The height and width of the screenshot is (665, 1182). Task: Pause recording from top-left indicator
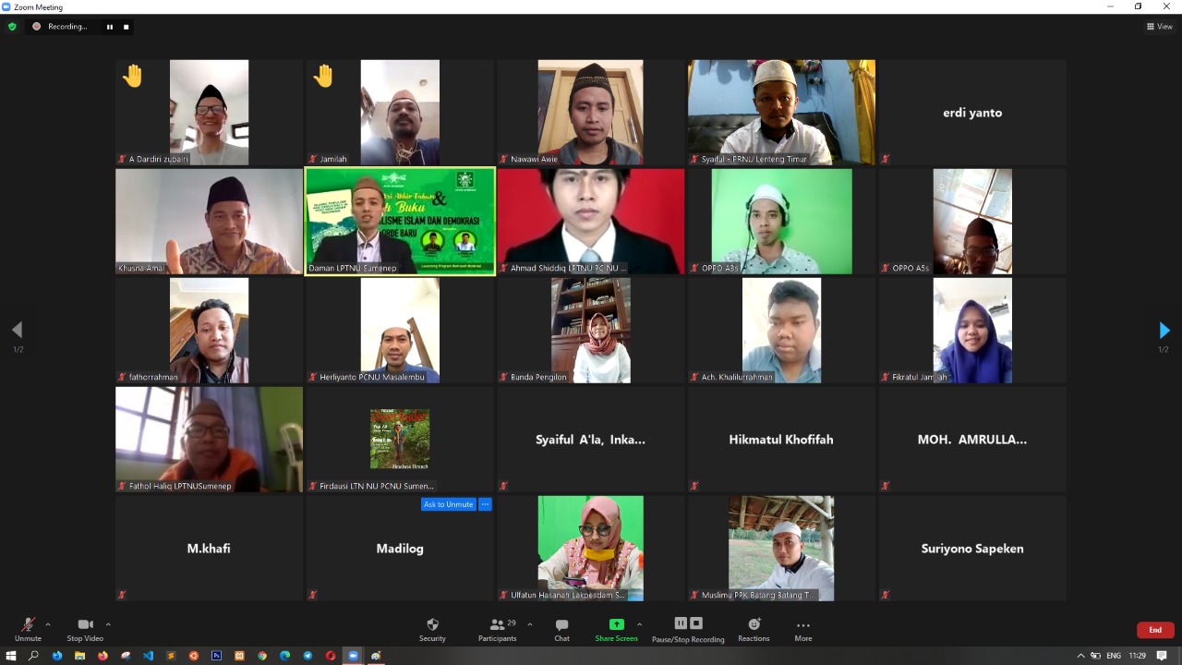pyautogui.click(x=110, y=27)
